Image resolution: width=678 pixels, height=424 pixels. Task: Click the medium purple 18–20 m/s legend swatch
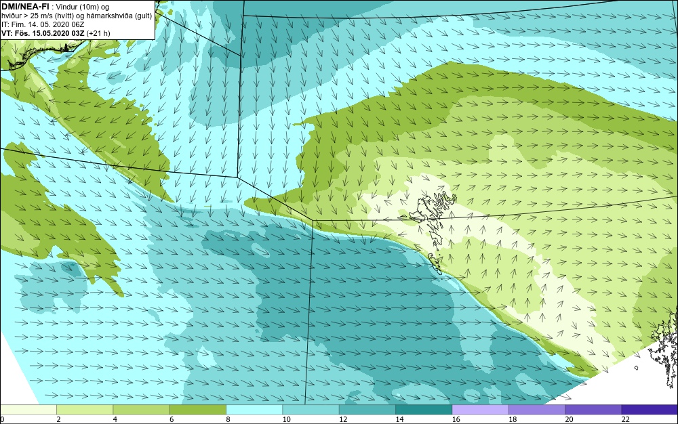pos(536,410)
